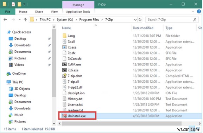Sort by the Type column header
This screenshot has width=203, height=133.
pos(169,28)
